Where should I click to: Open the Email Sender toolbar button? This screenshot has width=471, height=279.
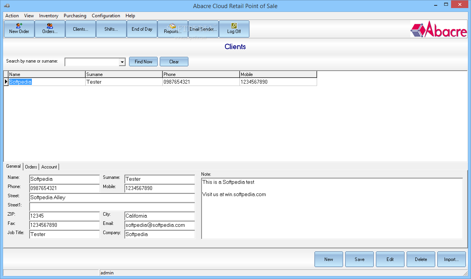tap(203, 29)
